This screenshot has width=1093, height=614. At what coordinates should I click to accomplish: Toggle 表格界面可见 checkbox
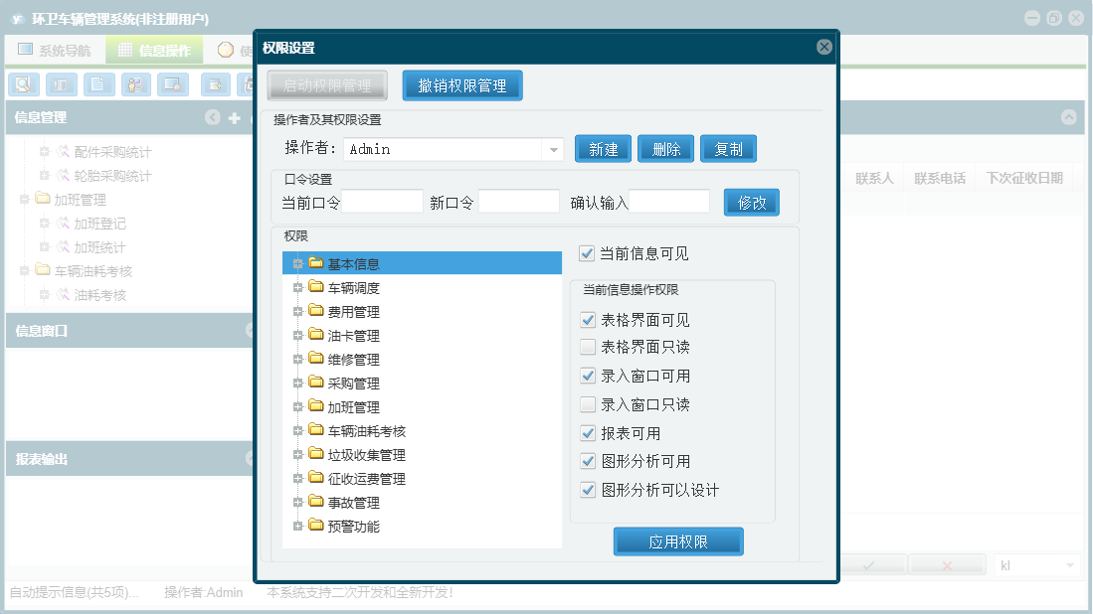(588, 320)
